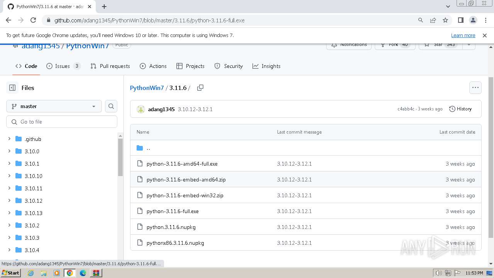Toggle the browser side panel icon

point(460,20)
